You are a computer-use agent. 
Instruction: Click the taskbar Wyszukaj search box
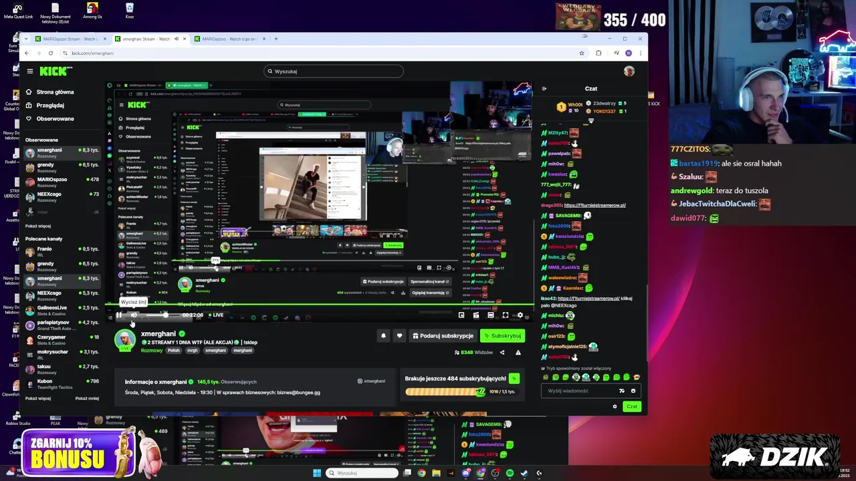click(x=362, y=473)
